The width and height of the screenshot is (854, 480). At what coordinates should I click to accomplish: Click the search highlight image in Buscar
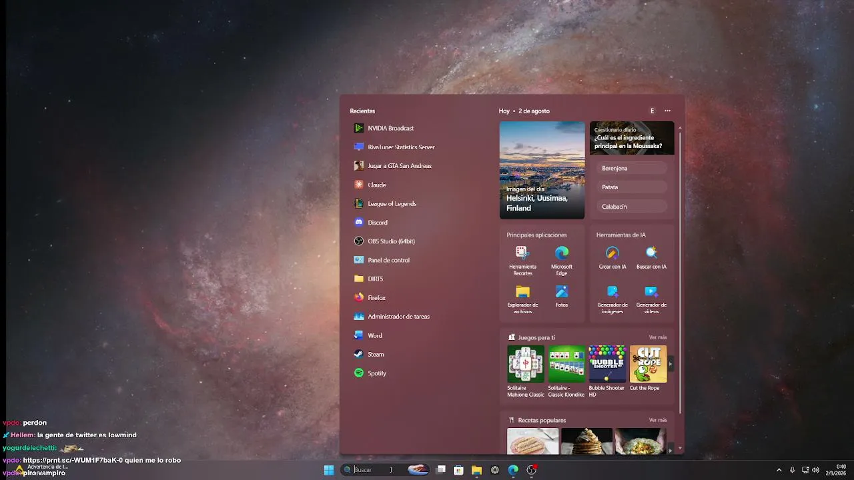point(418,470)
